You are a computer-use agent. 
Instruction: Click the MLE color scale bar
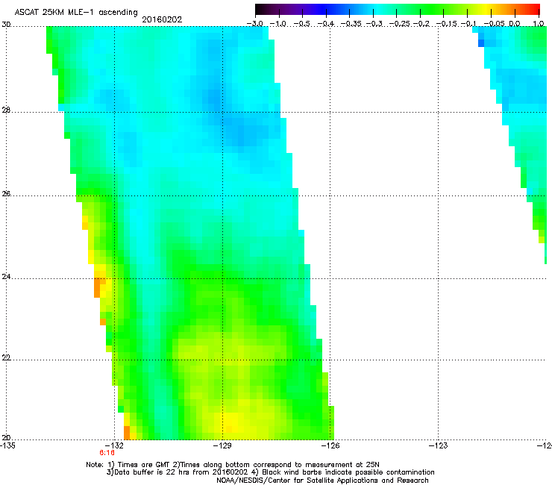pos(398,10)
